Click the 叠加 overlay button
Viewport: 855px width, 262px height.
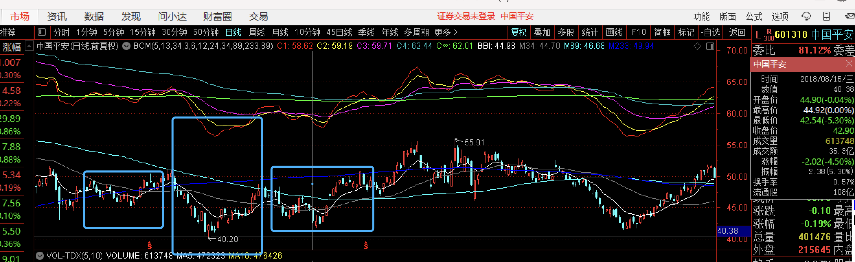pyautogui.click(x=543, y=32)
